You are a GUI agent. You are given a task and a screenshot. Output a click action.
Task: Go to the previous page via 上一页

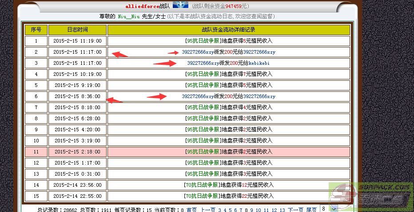(x=208, y=210)
